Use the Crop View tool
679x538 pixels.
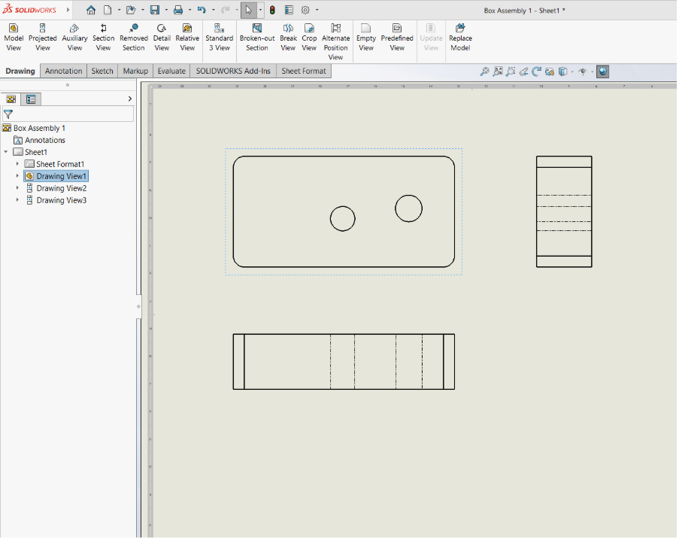point(309,38)
